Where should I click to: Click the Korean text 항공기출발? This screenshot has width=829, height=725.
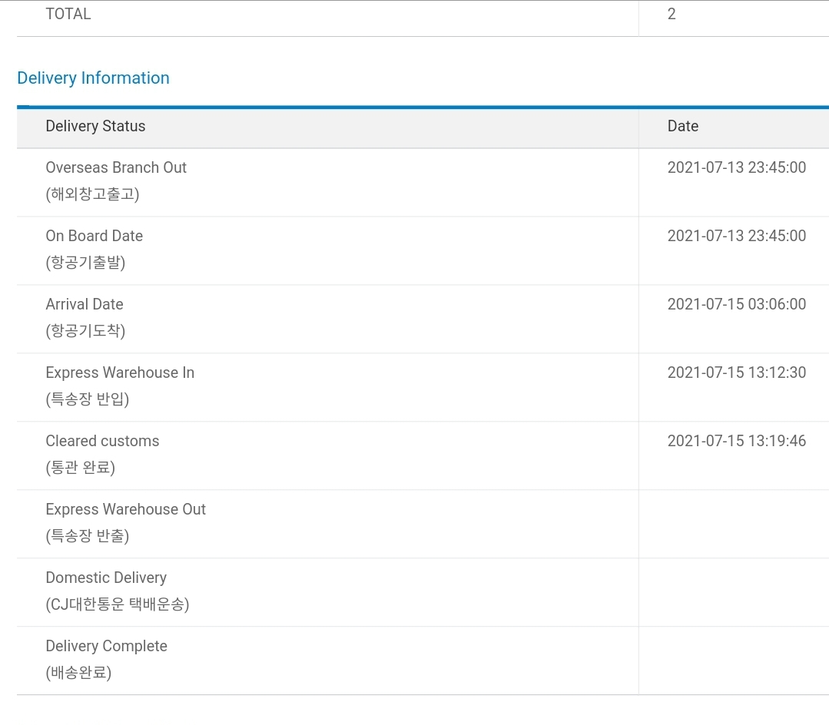85,263
